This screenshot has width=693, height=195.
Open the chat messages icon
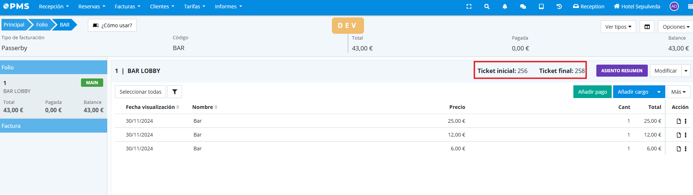pos(523,7)
